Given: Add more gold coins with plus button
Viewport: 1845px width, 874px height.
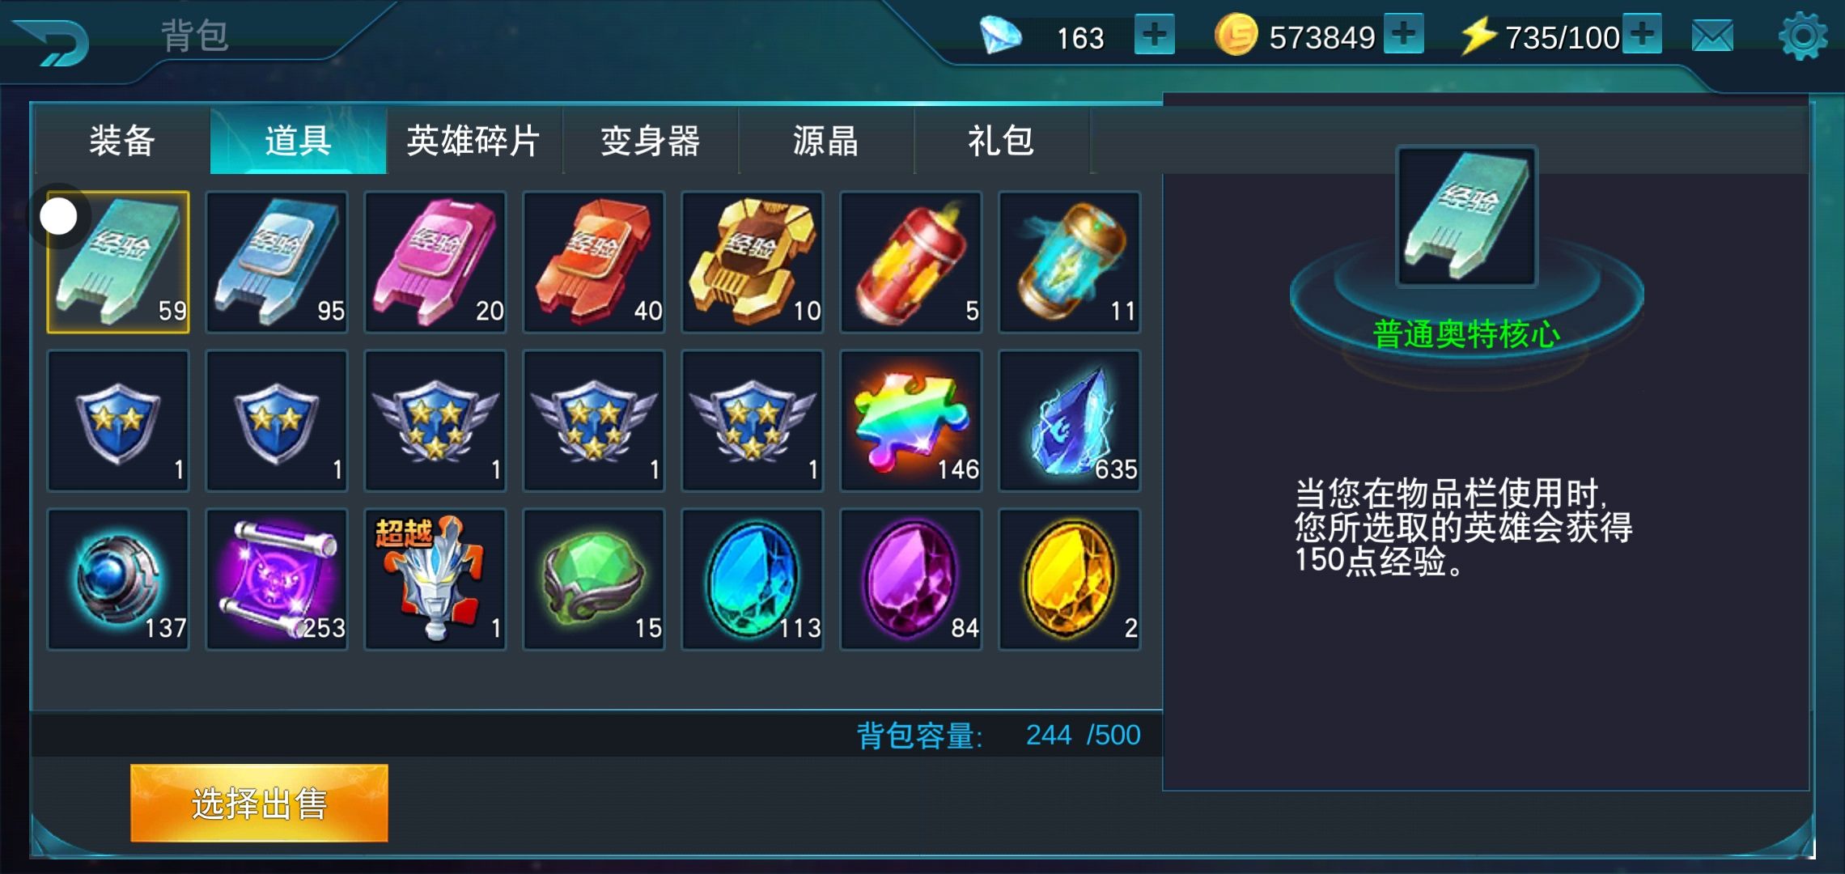Looking at the screenshot, I should click(1404, 34).
